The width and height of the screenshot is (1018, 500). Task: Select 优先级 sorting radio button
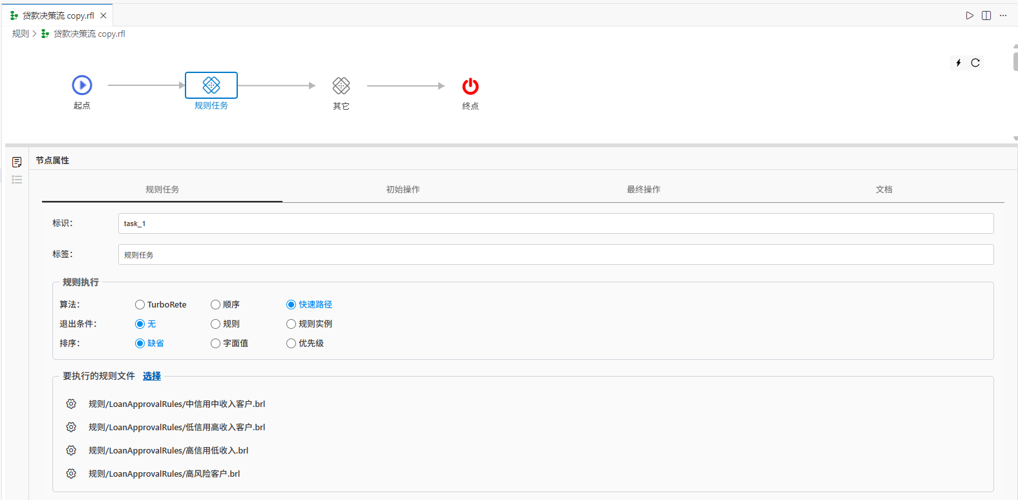292,344
